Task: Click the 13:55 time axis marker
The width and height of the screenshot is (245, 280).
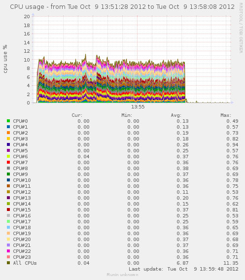Action: click(138, 107)
